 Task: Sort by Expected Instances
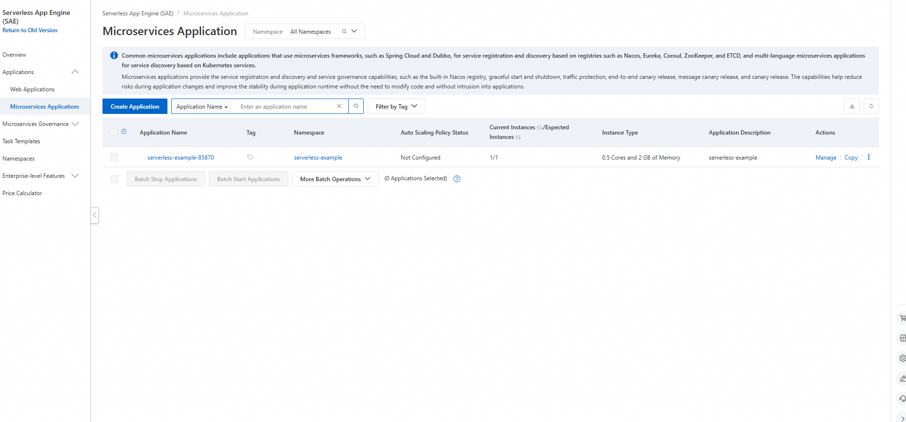tap(518, 137)
